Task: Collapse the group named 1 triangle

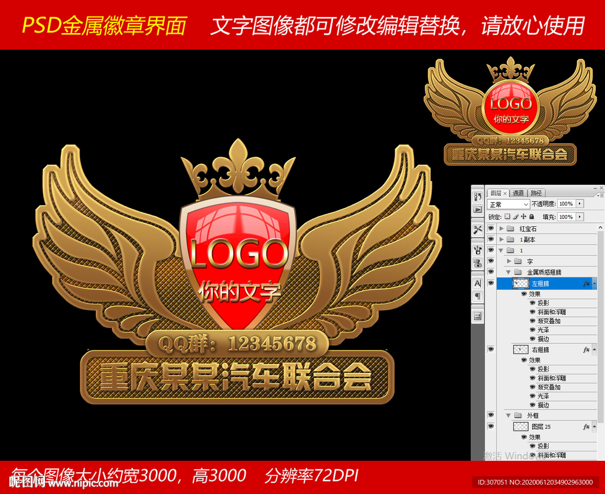Action: [501, 250]
